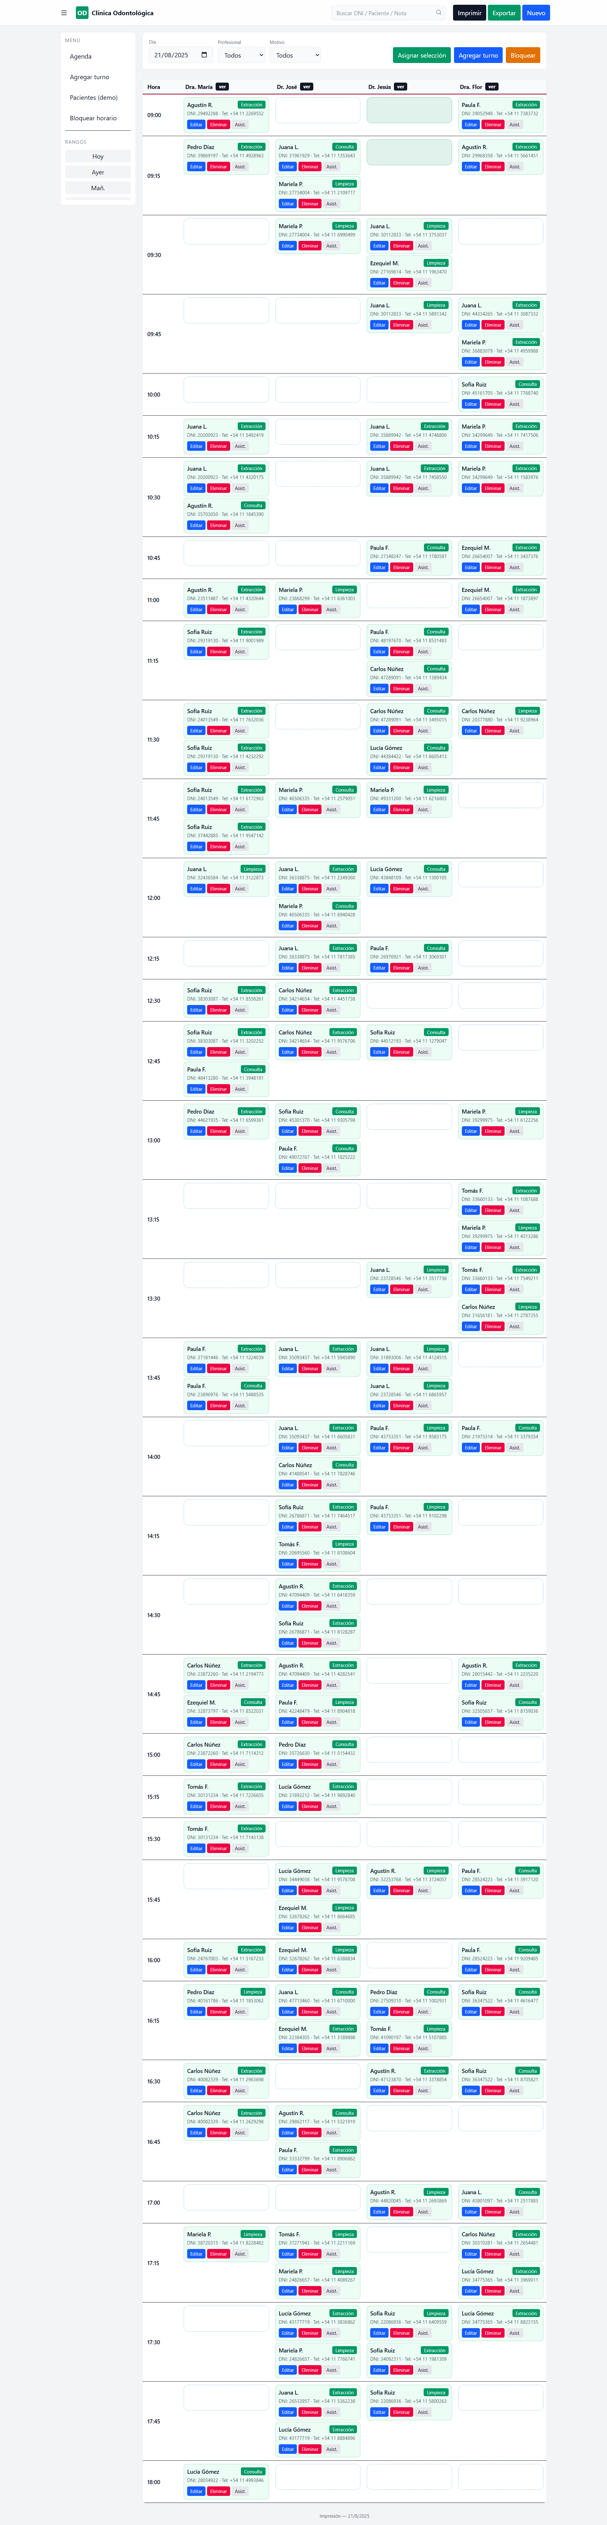Screen dimensions: 607x2525
Task: Click the search magnifier icon
Action: point(438,13)
